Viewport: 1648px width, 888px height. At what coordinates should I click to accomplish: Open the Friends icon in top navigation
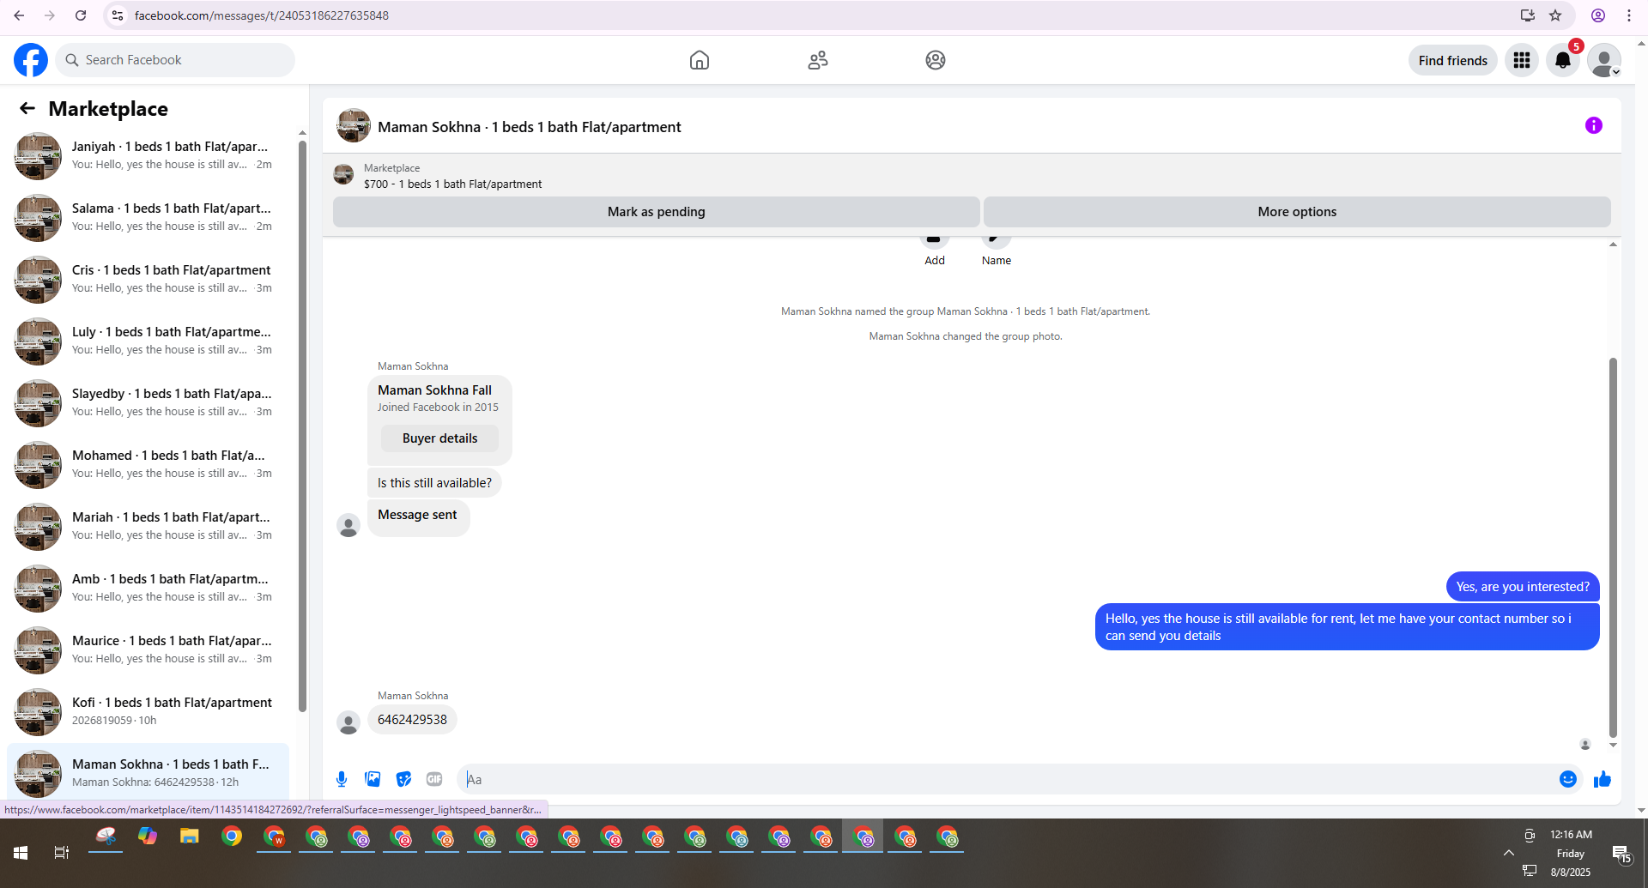click(818, 60)
